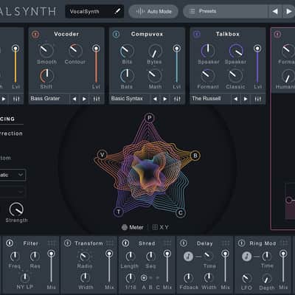
Task: Select next Talkbox preset after The Russell
Action: pyautogui.click(x=246, y=99)
